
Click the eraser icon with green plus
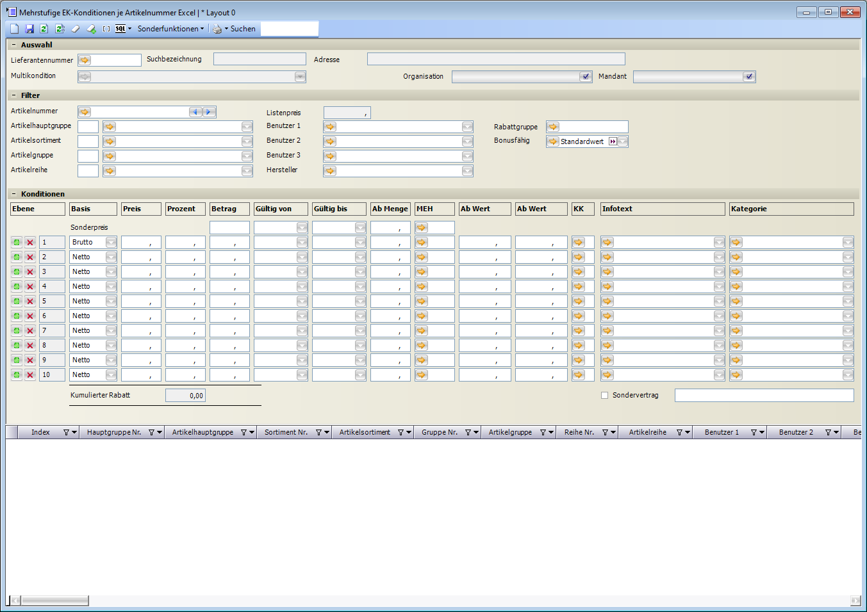[x=91, y=29]
